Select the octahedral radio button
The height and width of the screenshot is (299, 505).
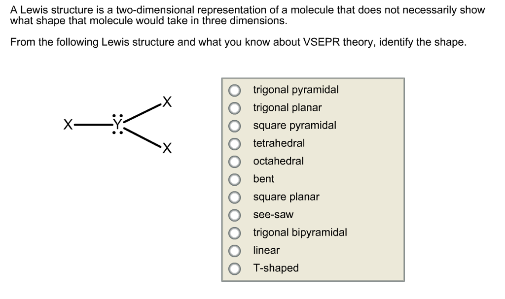[x=234, y=161]
